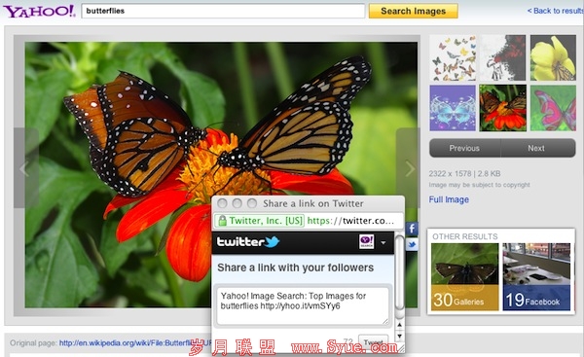Click the Facebook share icon beside the image
This screenshot has width=584, height=357.
(x=412, y=229)
